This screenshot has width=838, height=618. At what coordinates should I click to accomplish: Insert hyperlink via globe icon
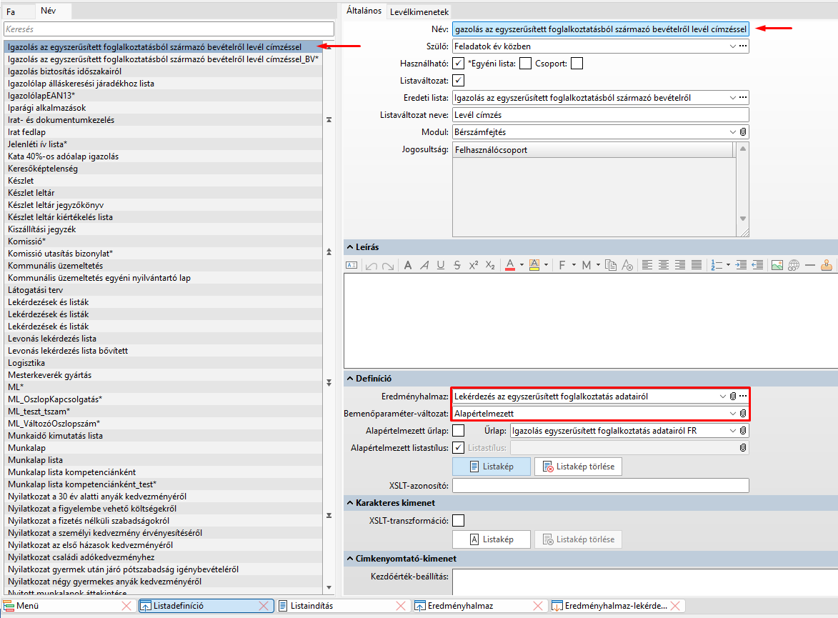point(794,265)
